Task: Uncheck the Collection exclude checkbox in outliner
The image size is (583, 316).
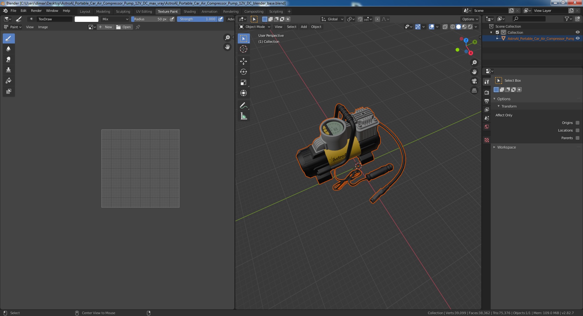Action: tap(497, 33)
